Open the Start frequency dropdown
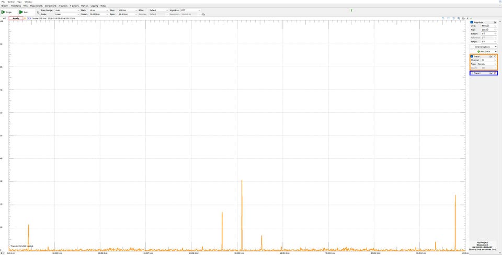Viewport: 502px width, 255px height. coord(99,10)
